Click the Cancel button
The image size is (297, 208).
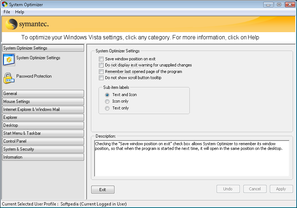click(x=255, y=189)
